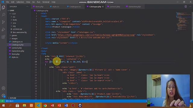This screenshot has height=108, width=193.
Task: Switch to Visual Studio Code taskbar icon
Action: click(38, 105)
